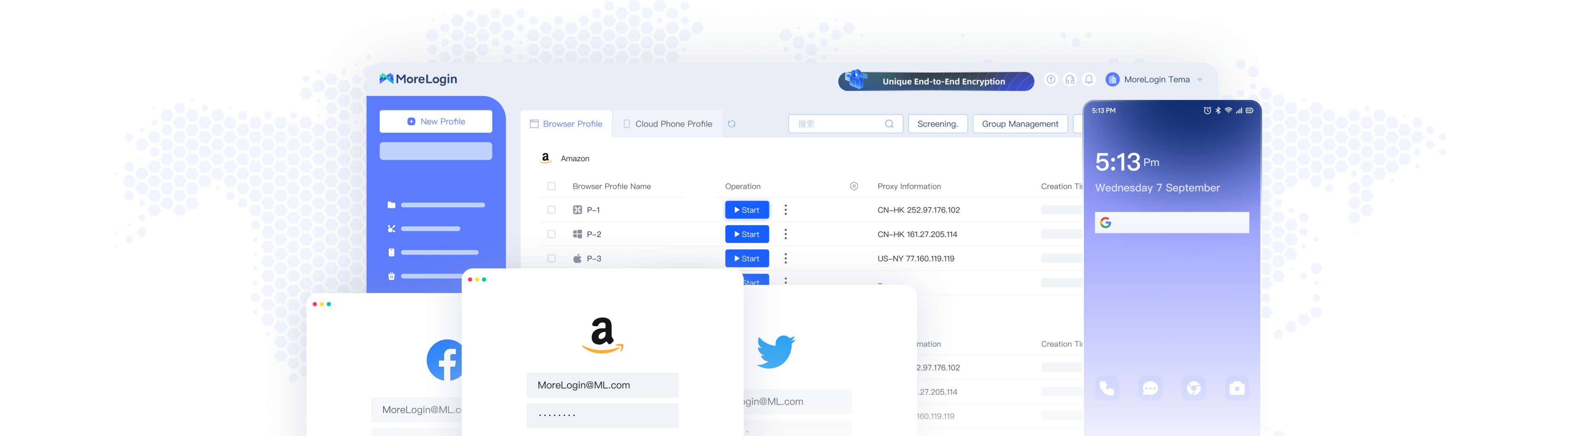Click the 5:13 Pm lock-screen clock
Image resolution: width=1585 pixels, height=436 pixels.
coord(1126,162)
